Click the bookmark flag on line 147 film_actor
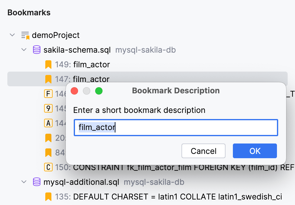The height and width of the screenshot is (205, 295). (x=48, y=79)
